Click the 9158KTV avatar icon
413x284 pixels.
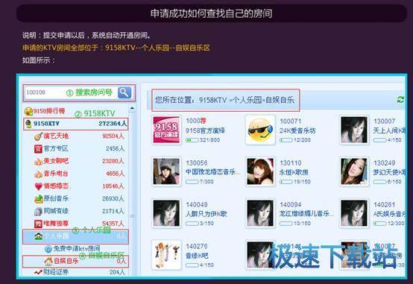pos(28,124)
